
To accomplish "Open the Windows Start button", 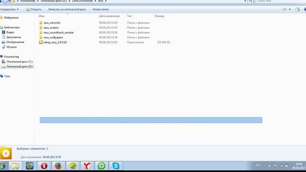I will [2, 166].
